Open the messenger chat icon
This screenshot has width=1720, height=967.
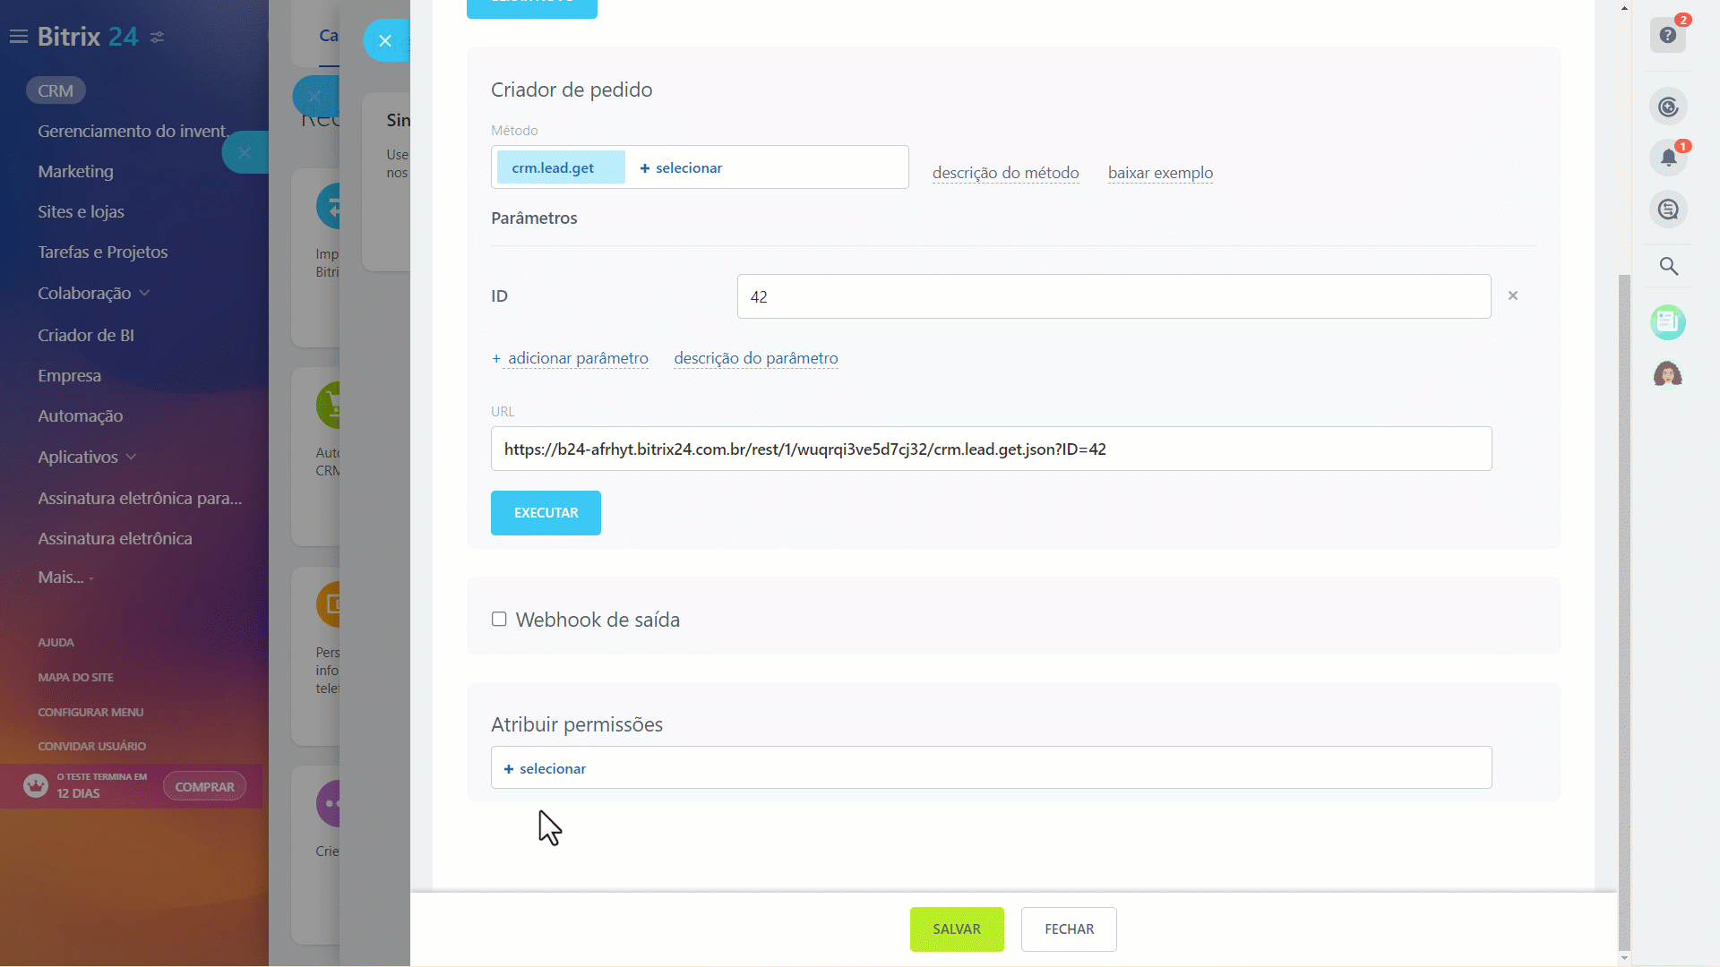tap(1668, 209)
